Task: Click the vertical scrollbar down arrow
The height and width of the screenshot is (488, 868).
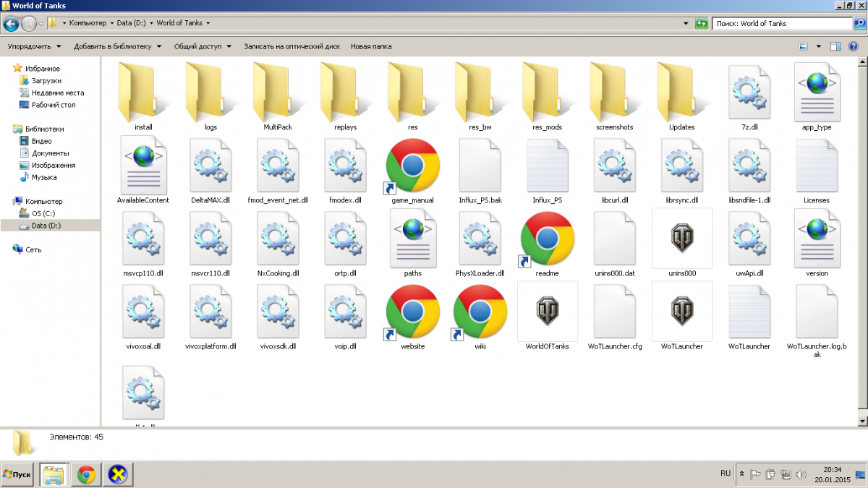Action: pyautogui.click(x=862, y=420)
